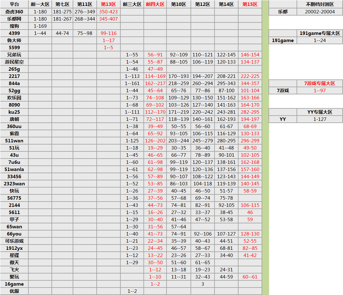
Task: Click the 唐朝 platform label
Action: click(x=14, y=119)
